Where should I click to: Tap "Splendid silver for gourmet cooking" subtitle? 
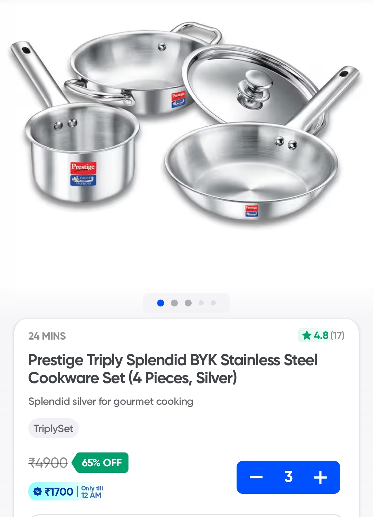(x=111, y=401)
